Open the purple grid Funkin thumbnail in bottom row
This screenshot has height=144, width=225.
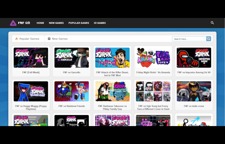click(x=113, y=120)
